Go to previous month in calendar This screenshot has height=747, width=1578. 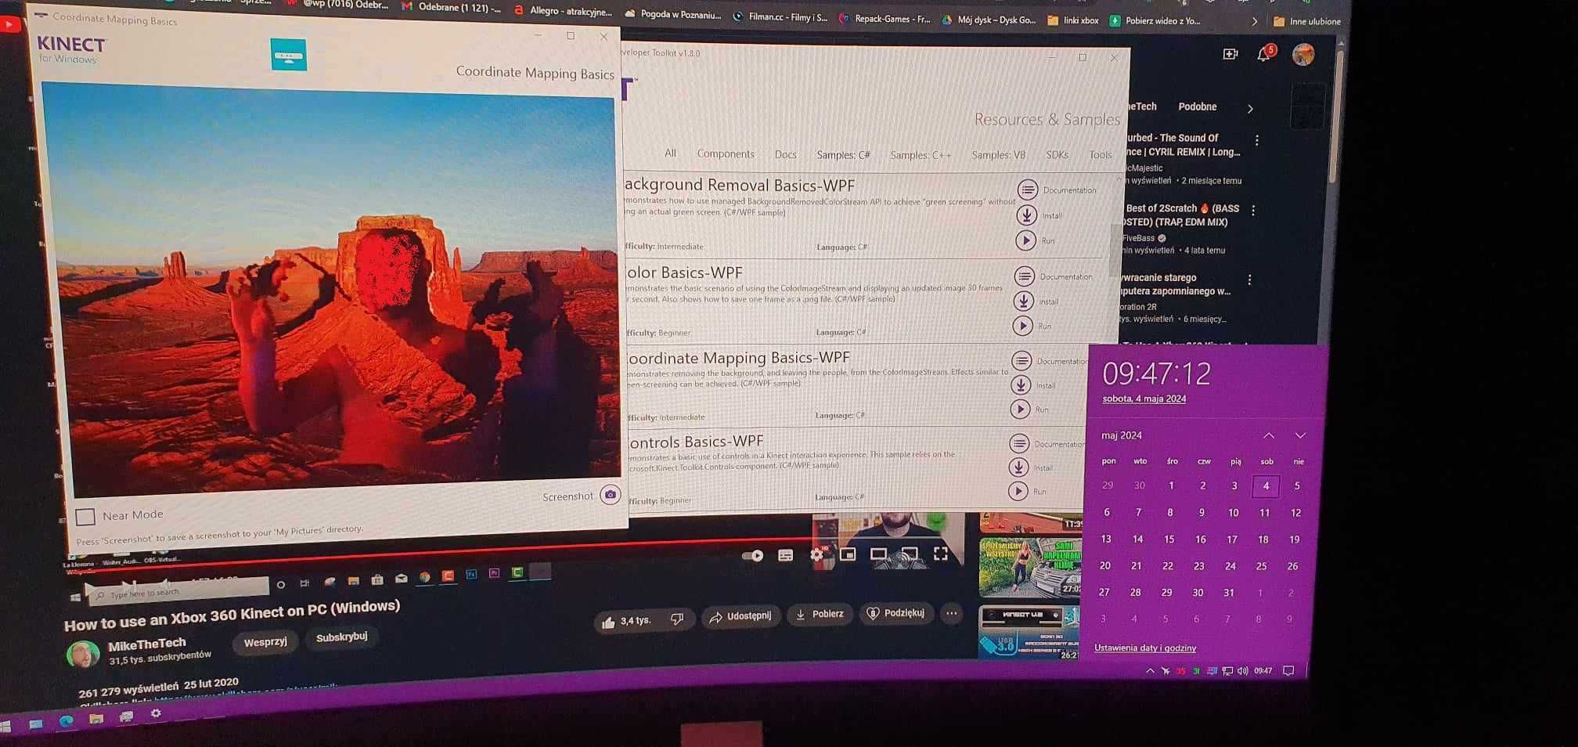(x=1269, y=435)
